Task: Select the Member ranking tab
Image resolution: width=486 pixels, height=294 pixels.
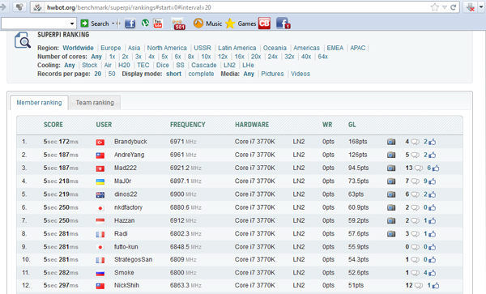Action: coord(39,103)
